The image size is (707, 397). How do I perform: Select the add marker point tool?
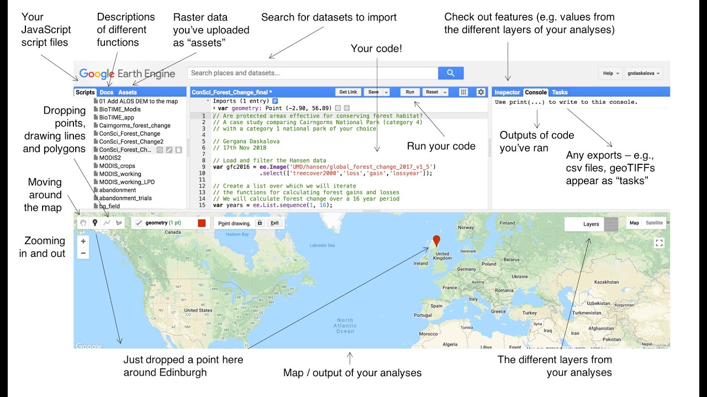94,223
